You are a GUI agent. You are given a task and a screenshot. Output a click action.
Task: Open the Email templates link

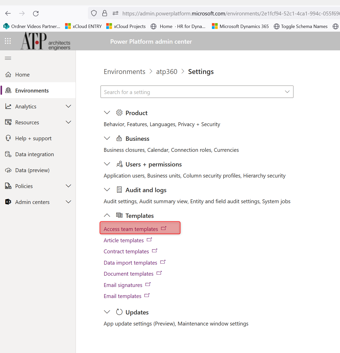click(122, 296)
